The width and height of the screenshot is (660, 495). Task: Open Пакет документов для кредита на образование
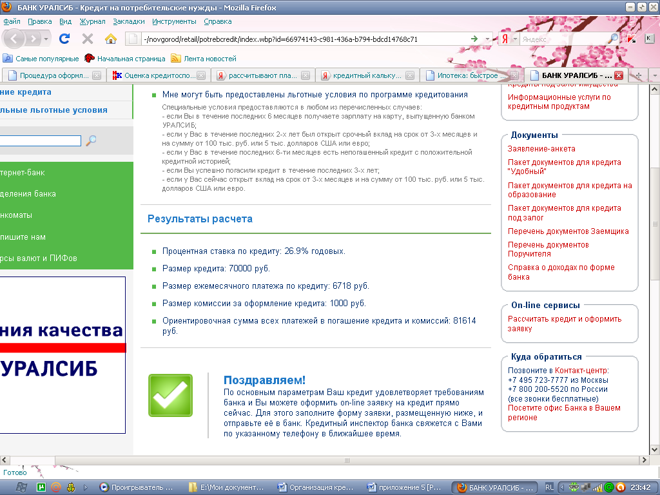tap(570, 190)
